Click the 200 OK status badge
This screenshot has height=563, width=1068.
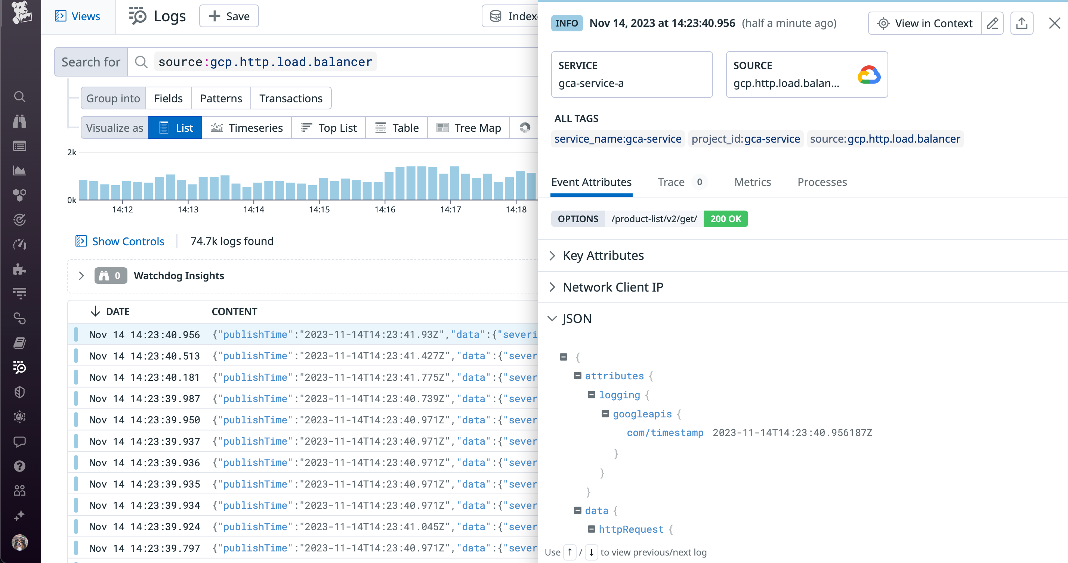click(726, 219)
